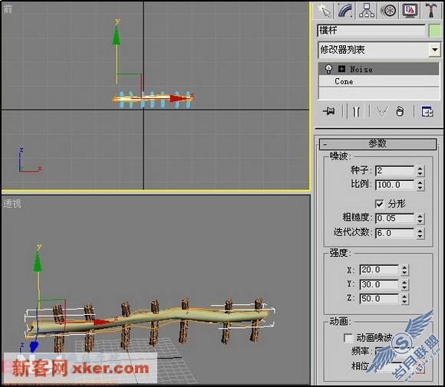Click Show End Result toggle icon
Image resolution: width=445 pixels, height=387 pixels.
356,111
